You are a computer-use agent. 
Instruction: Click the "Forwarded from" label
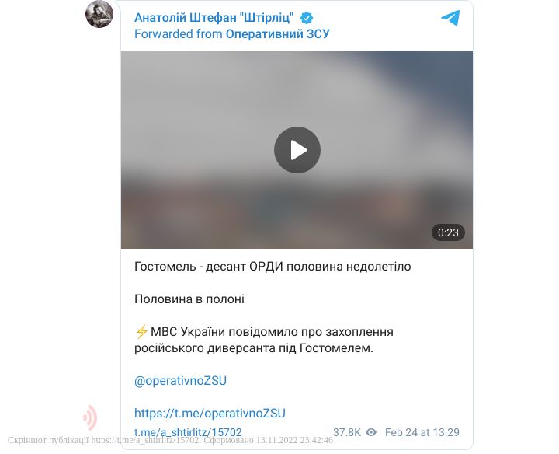(179, 34)
